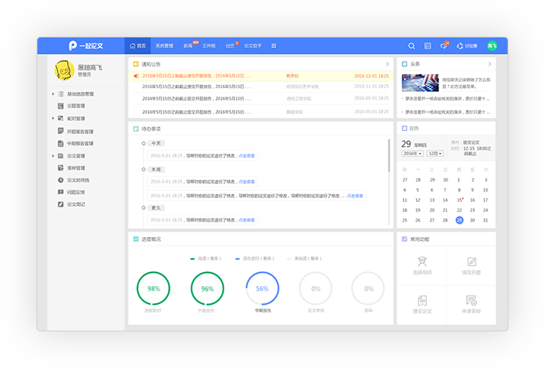Open the 2016年 year dropdown
545x368 pixels.
411,154
